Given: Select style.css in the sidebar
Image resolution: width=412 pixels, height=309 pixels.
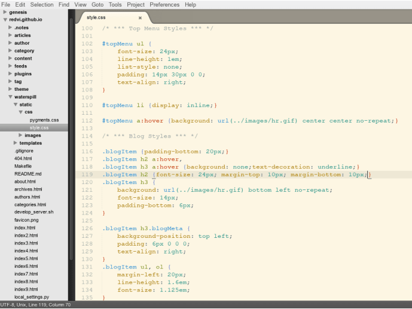Looking at the screenshot, I should point(39,127).
